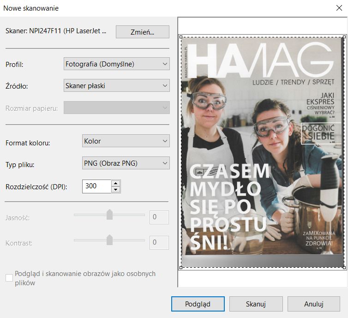This screenshot has width=348, height=318.
Task: Decrease DPI with the down spinner arrow
Action: click(x=116, y=190)
